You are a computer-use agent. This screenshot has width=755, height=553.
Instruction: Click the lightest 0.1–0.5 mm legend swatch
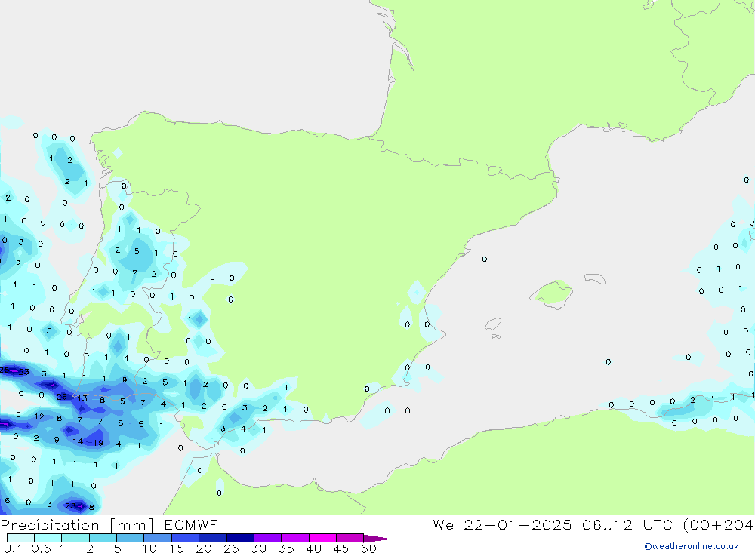[20, 538]
